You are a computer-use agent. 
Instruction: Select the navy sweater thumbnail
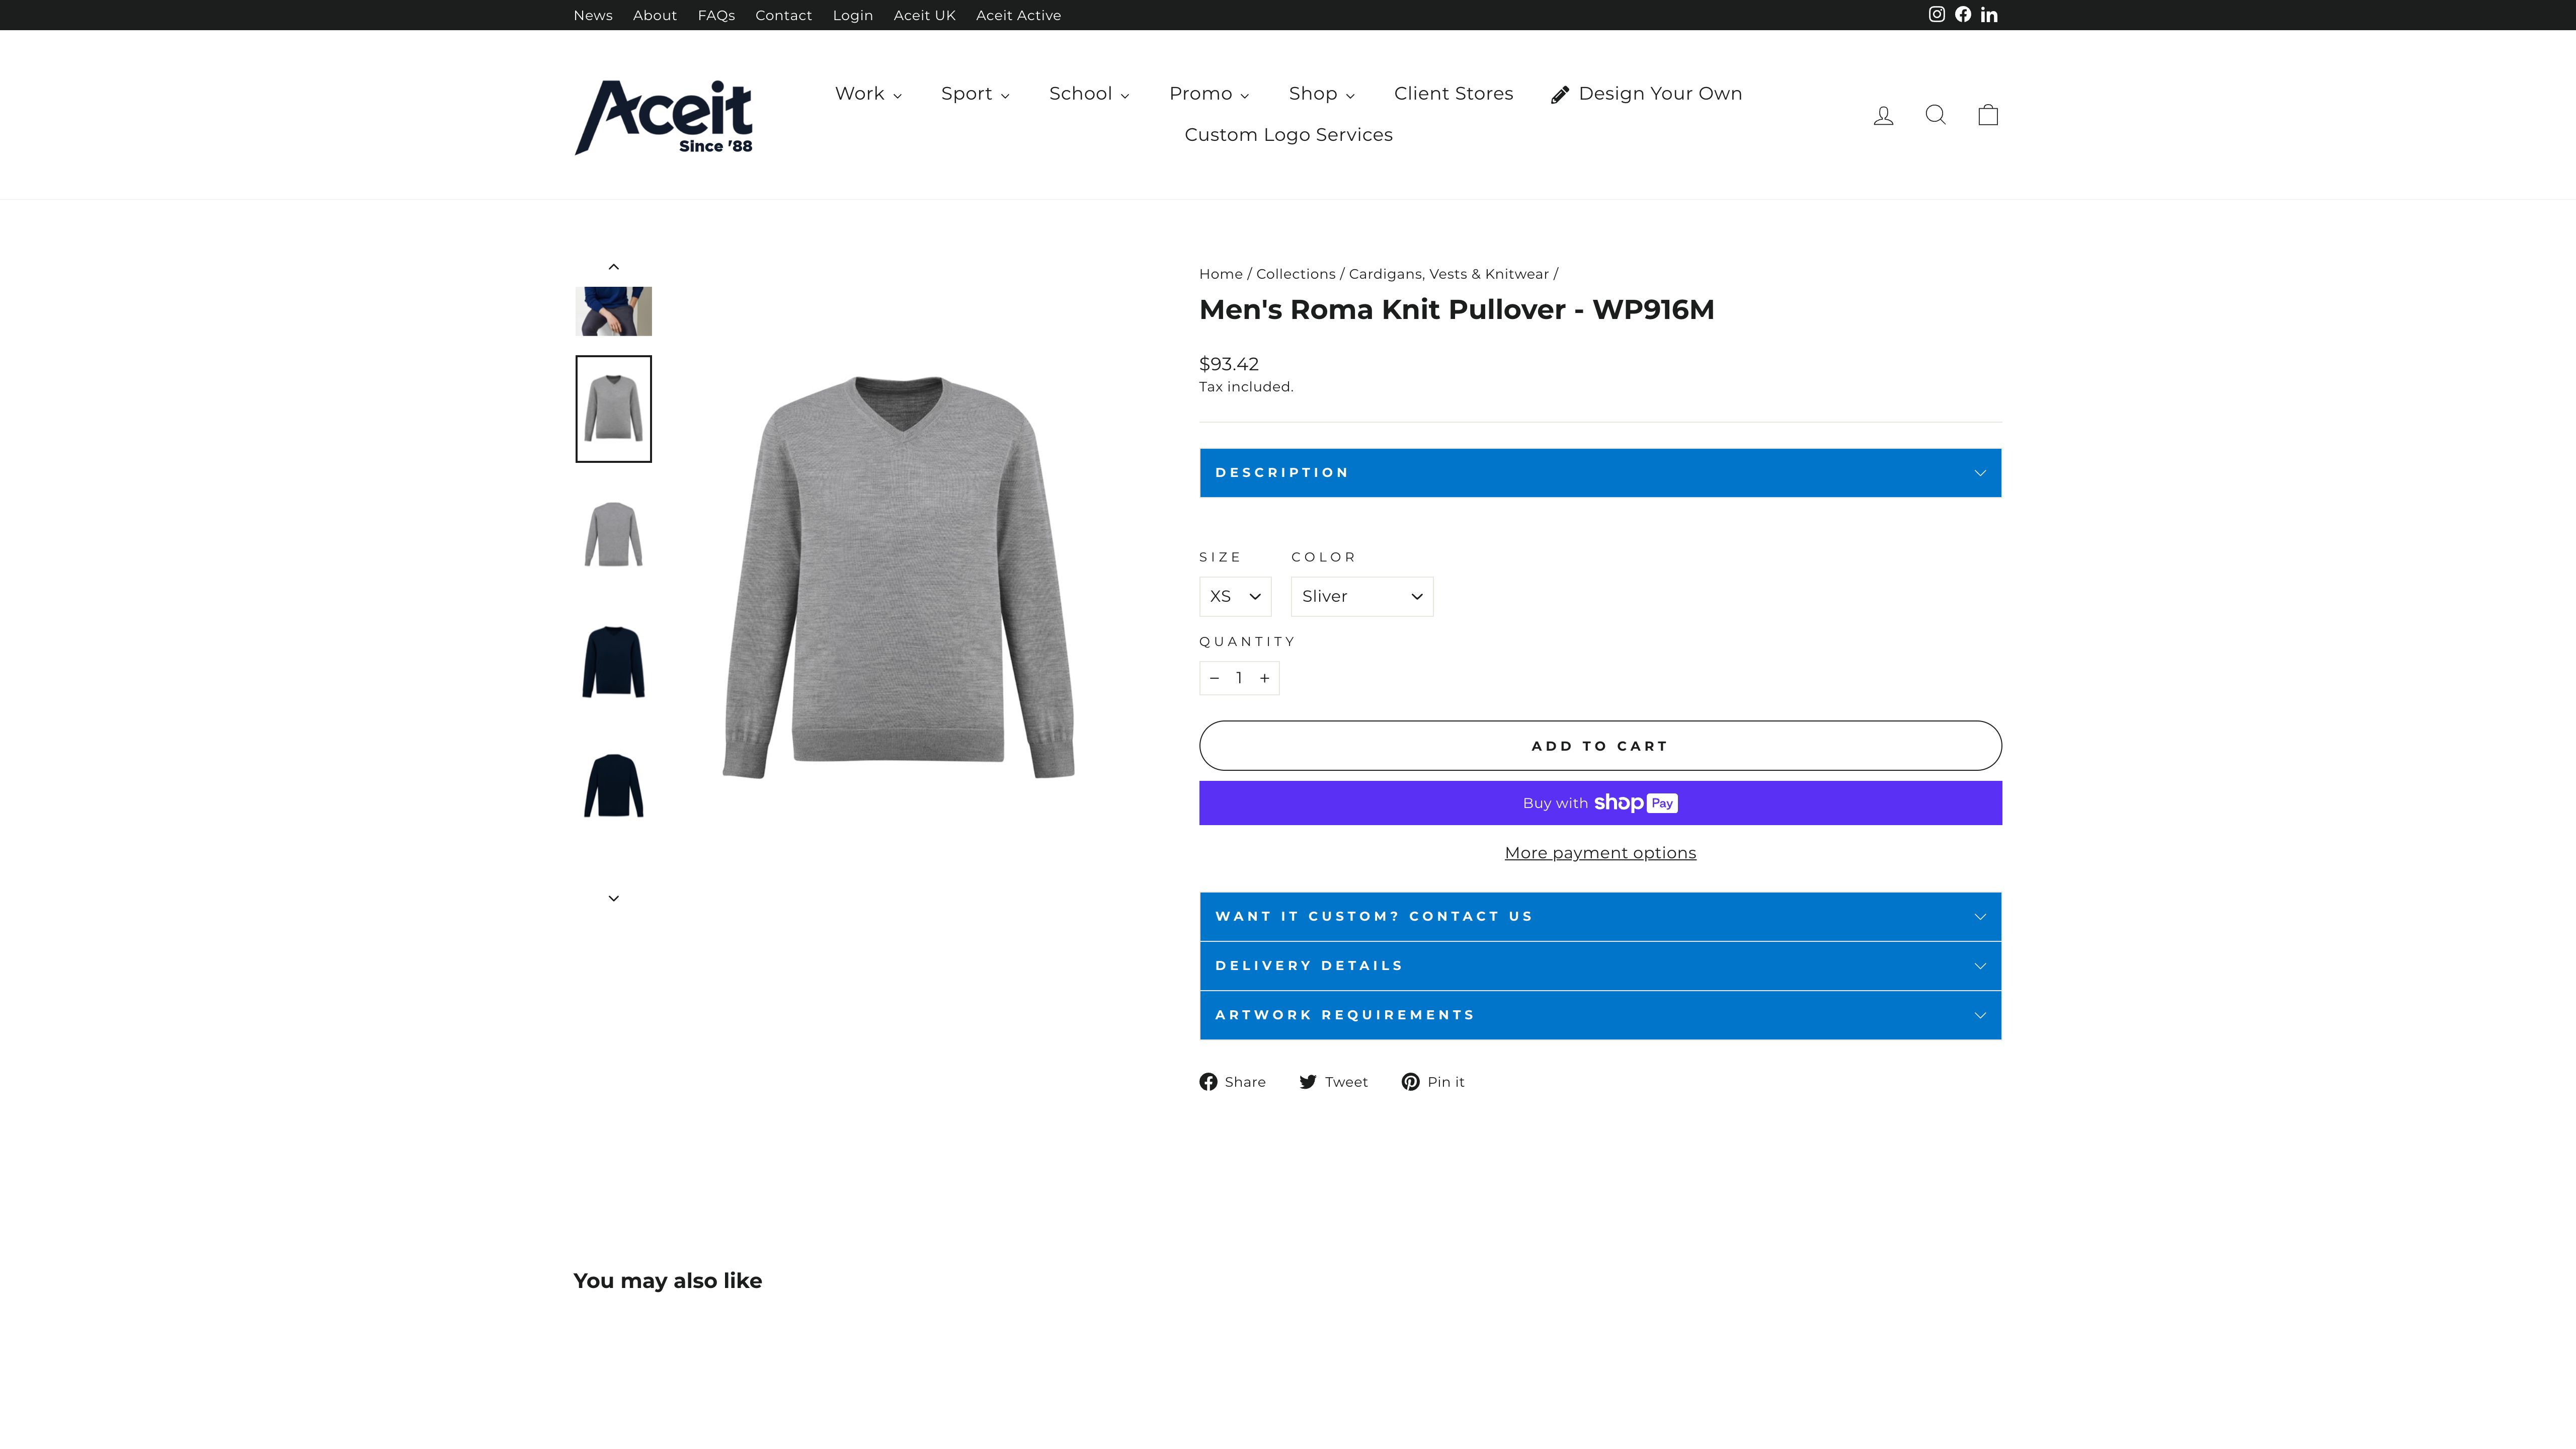613,662
